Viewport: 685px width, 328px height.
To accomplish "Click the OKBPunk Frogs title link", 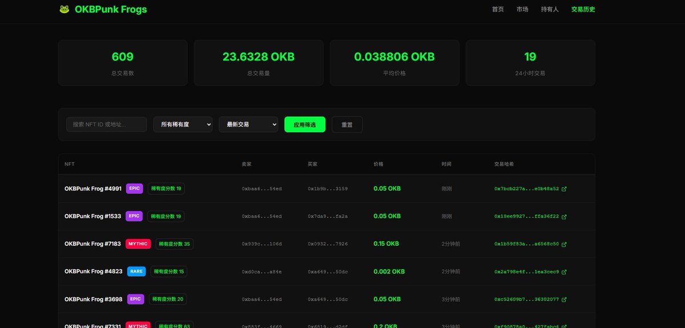I will (111, 9).
